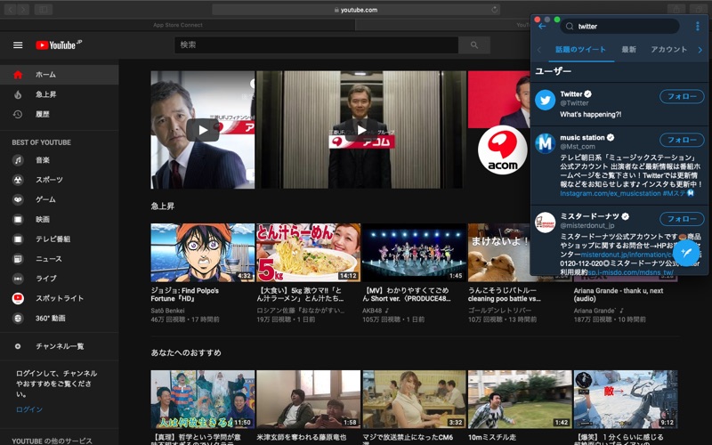This screenshot has width=712, height=445.
Task: Open the music station profile avatar
Action: (x=545, y=143)
